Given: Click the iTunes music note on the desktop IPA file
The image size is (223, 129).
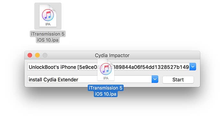Looking at the screenshot, I should [48, 15].
